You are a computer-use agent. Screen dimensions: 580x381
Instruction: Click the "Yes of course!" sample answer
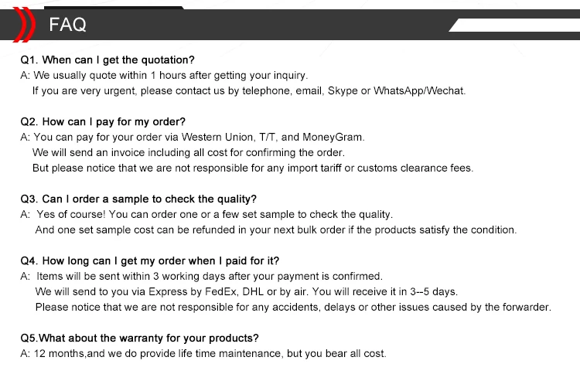click(206, 214)
